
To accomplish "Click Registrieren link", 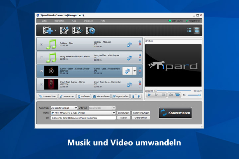I will (193, 21).
